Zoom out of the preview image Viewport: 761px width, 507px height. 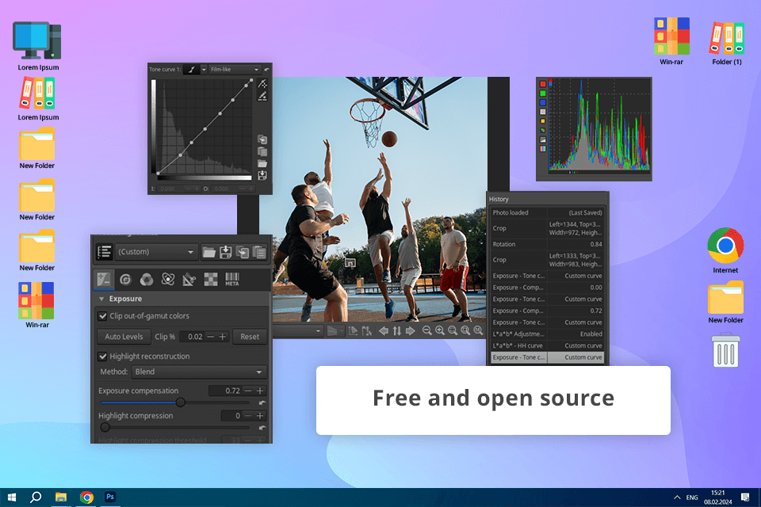[x=427, y=330]
